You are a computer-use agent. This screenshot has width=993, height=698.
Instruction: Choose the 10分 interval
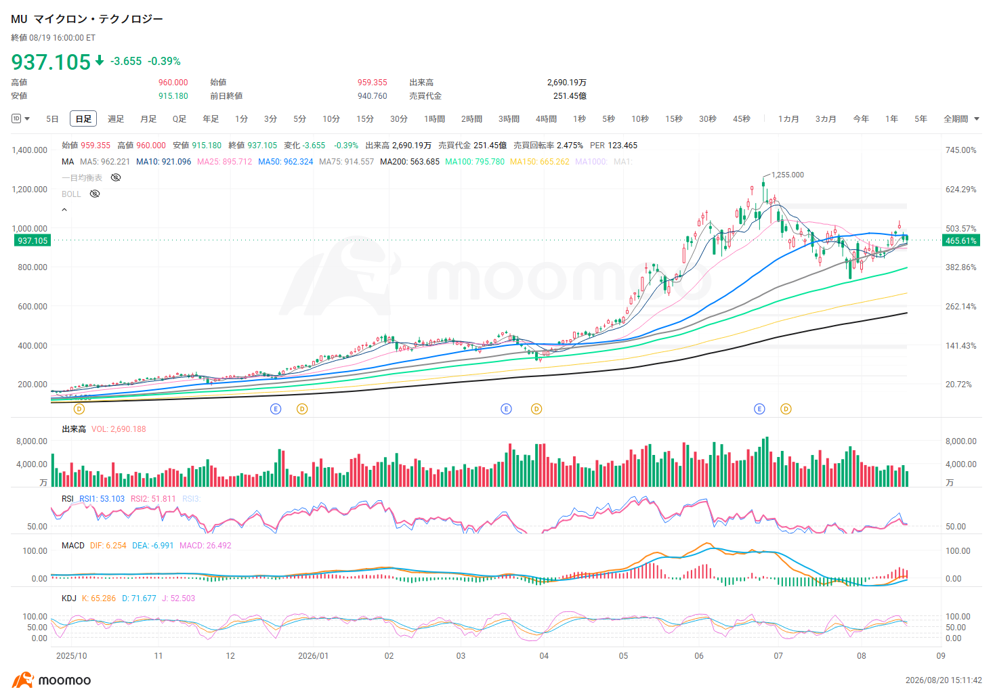click(331, 119)
